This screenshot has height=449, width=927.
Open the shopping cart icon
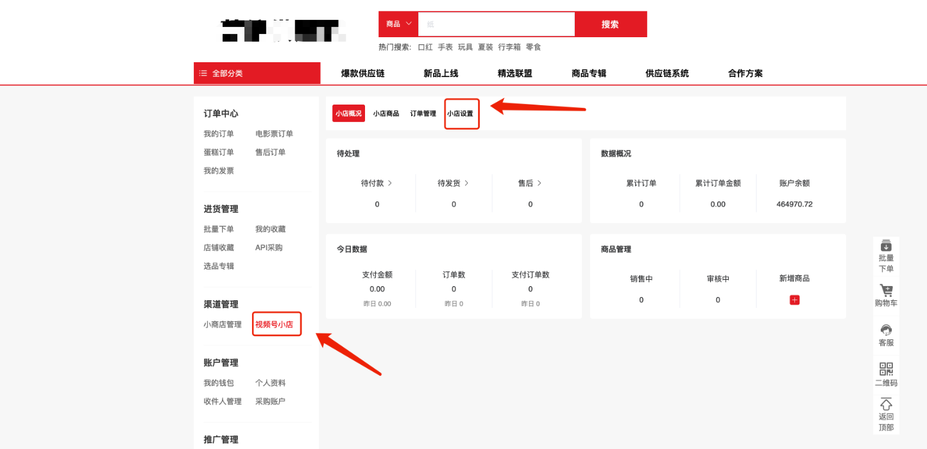(886, 290)
